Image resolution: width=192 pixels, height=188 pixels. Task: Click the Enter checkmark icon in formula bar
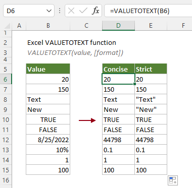click(x=83, y=11)
